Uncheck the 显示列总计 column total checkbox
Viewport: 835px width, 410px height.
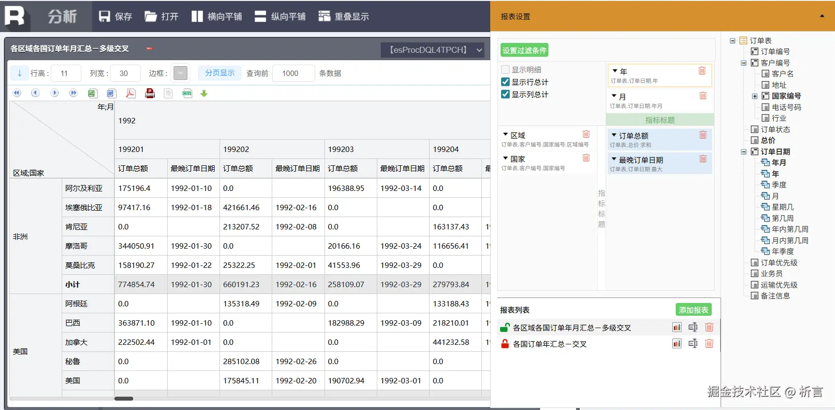click(506, 94)
